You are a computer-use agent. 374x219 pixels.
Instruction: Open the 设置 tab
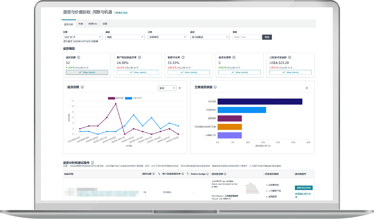(105, 24)
